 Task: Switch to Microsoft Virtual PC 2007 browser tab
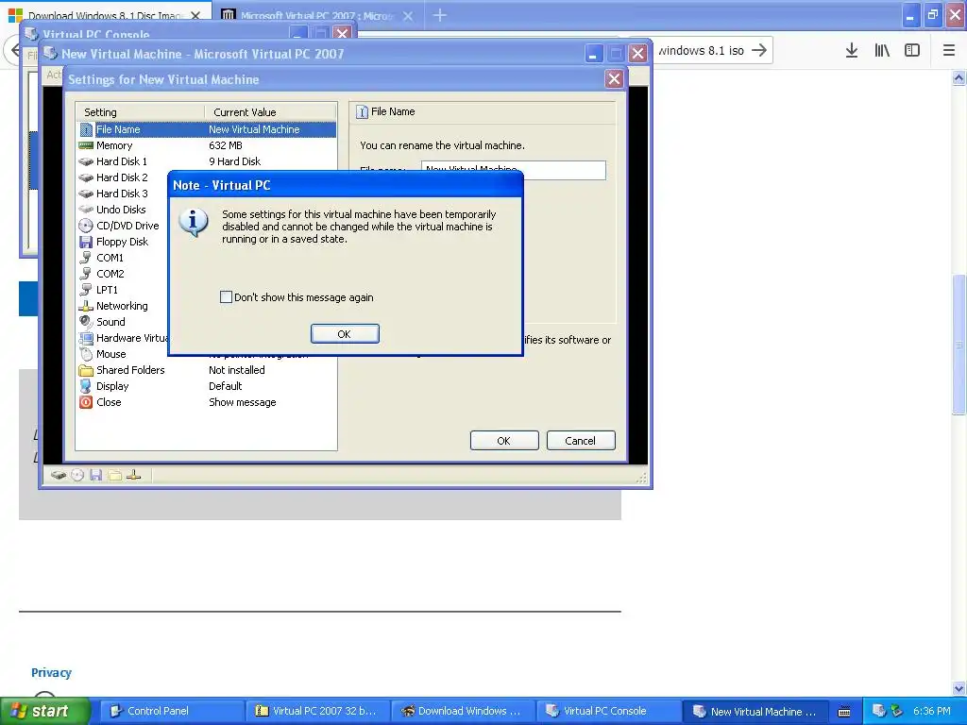315,15
